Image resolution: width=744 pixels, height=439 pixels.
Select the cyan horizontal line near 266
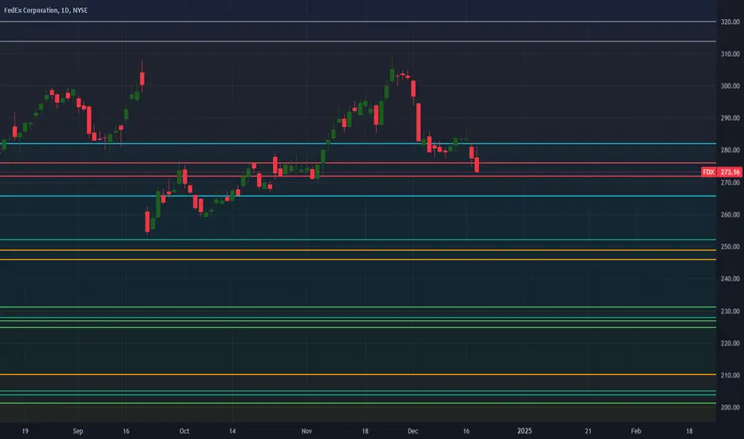pos(358,196)
